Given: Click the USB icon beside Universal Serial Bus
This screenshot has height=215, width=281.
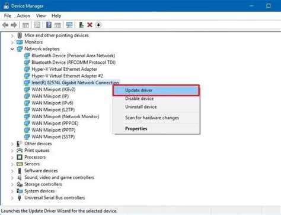Looking at the screenshot, I should 20,198.
